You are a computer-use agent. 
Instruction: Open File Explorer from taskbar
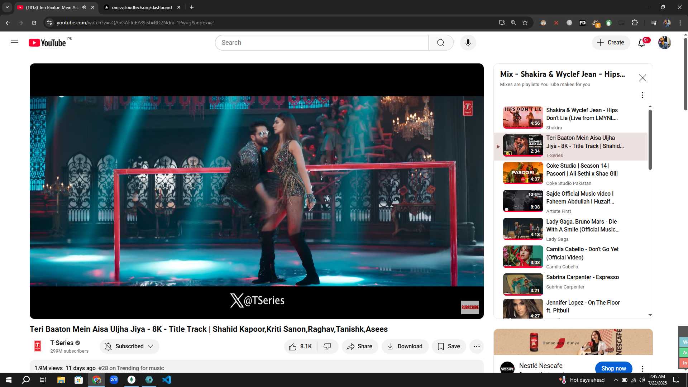click(x=61, y=380)
